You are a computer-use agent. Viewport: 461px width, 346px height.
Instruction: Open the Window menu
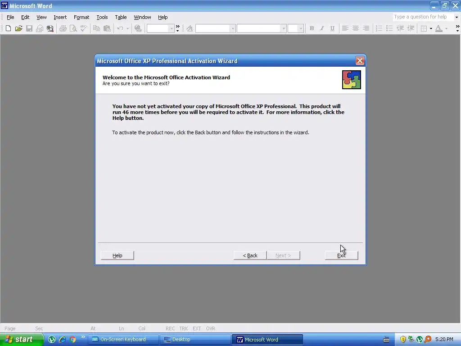142,17
